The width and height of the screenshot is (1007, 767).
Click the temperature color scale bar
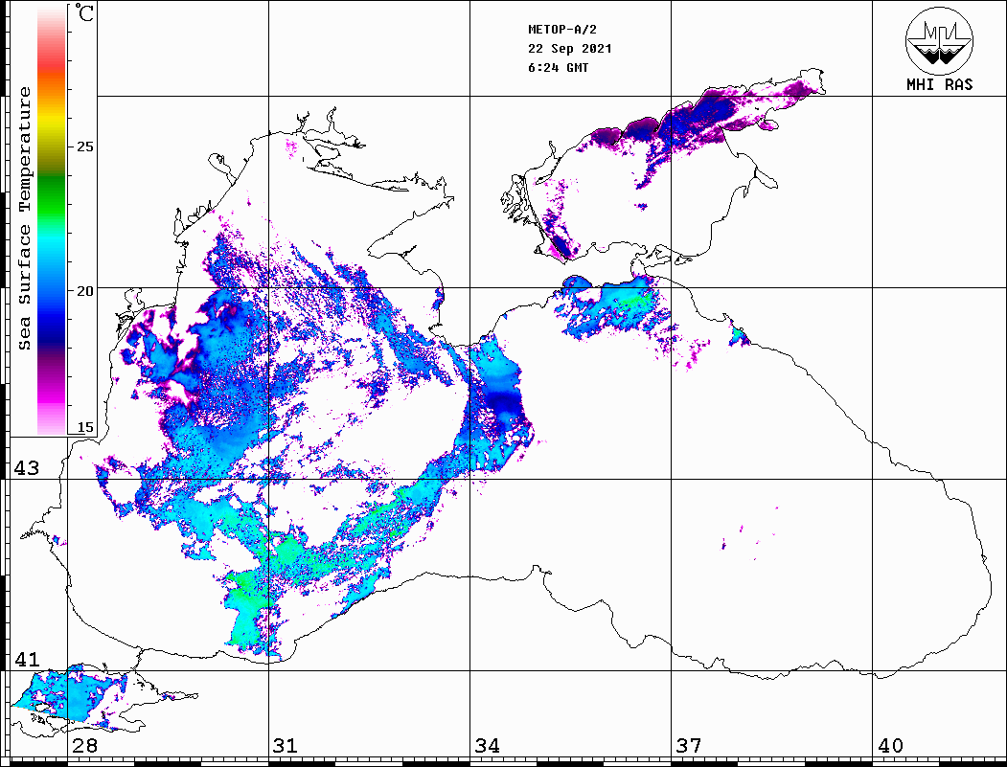52,221
